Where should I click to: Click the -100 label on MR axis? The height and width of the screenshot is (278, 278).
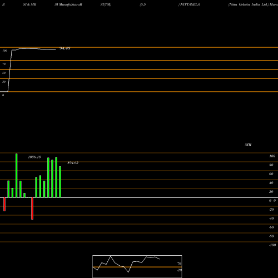pos(272,245)
